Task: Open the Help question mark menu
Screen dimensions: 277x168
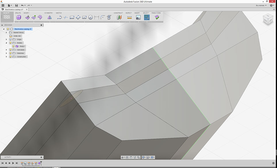Action: point(272,5)
